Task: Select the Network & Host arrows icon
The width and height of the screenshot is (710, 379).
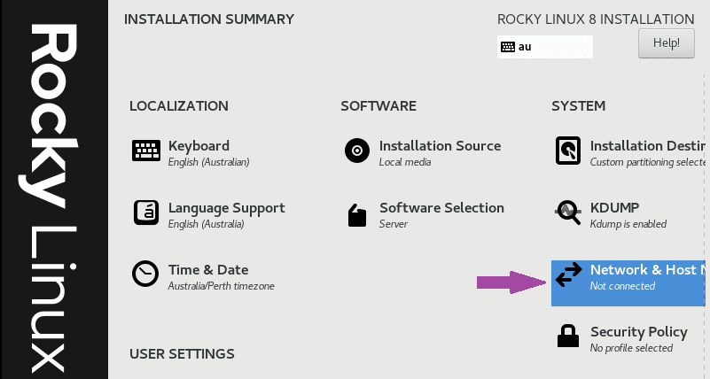Action: coord(569,275)
